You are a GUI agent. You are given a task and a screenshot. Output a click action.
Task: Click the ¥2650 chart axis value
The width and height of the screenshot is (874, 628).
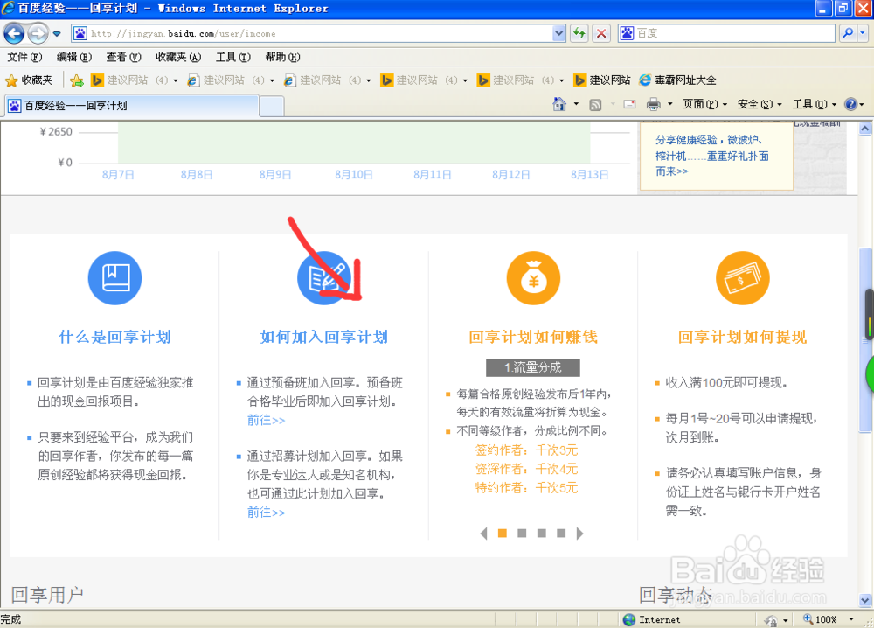(x=56, y=131)
